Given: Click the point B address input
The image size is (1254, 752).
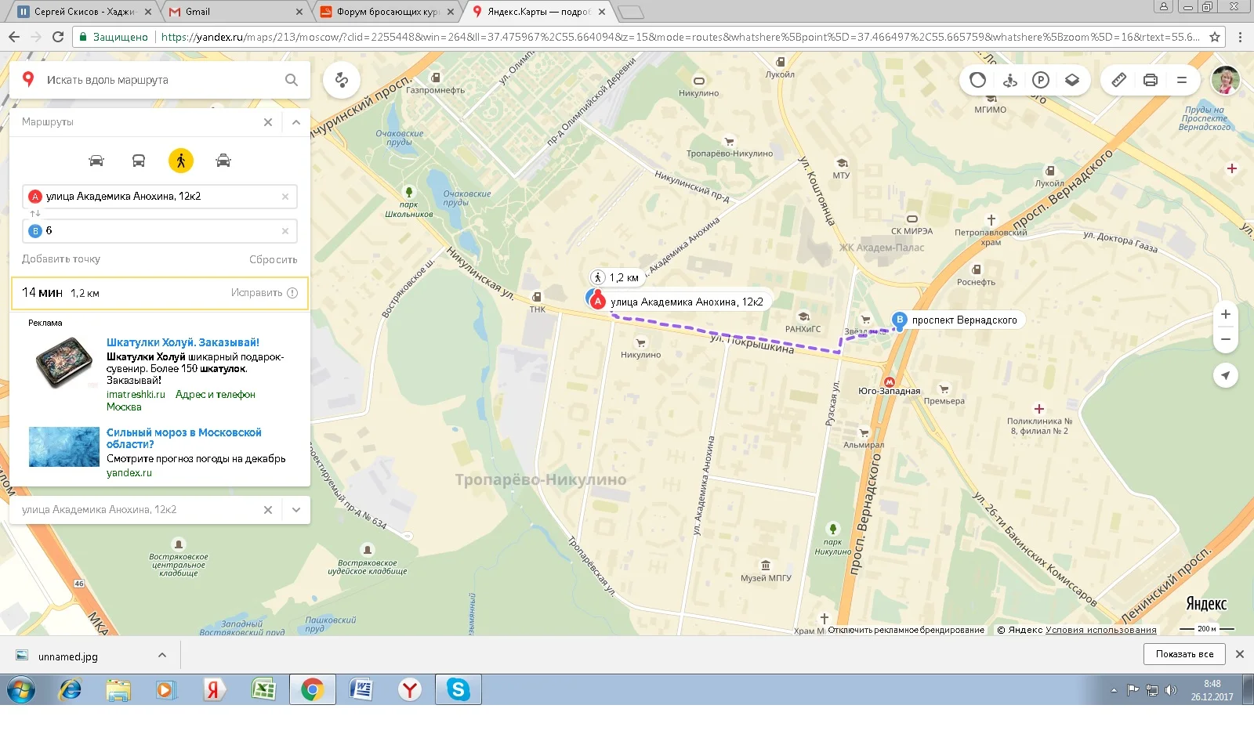Looking at the screenshot, I should pos(161,231).
